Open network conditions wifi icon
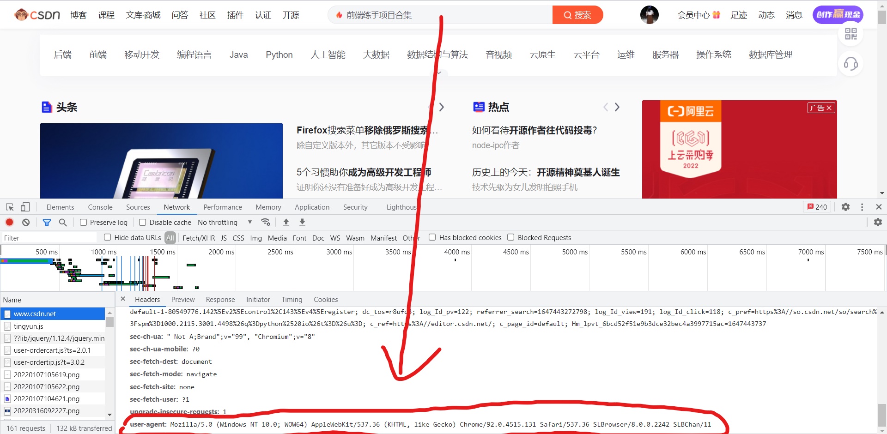Screen dimensions: 887x434 (x=266, y=222)
